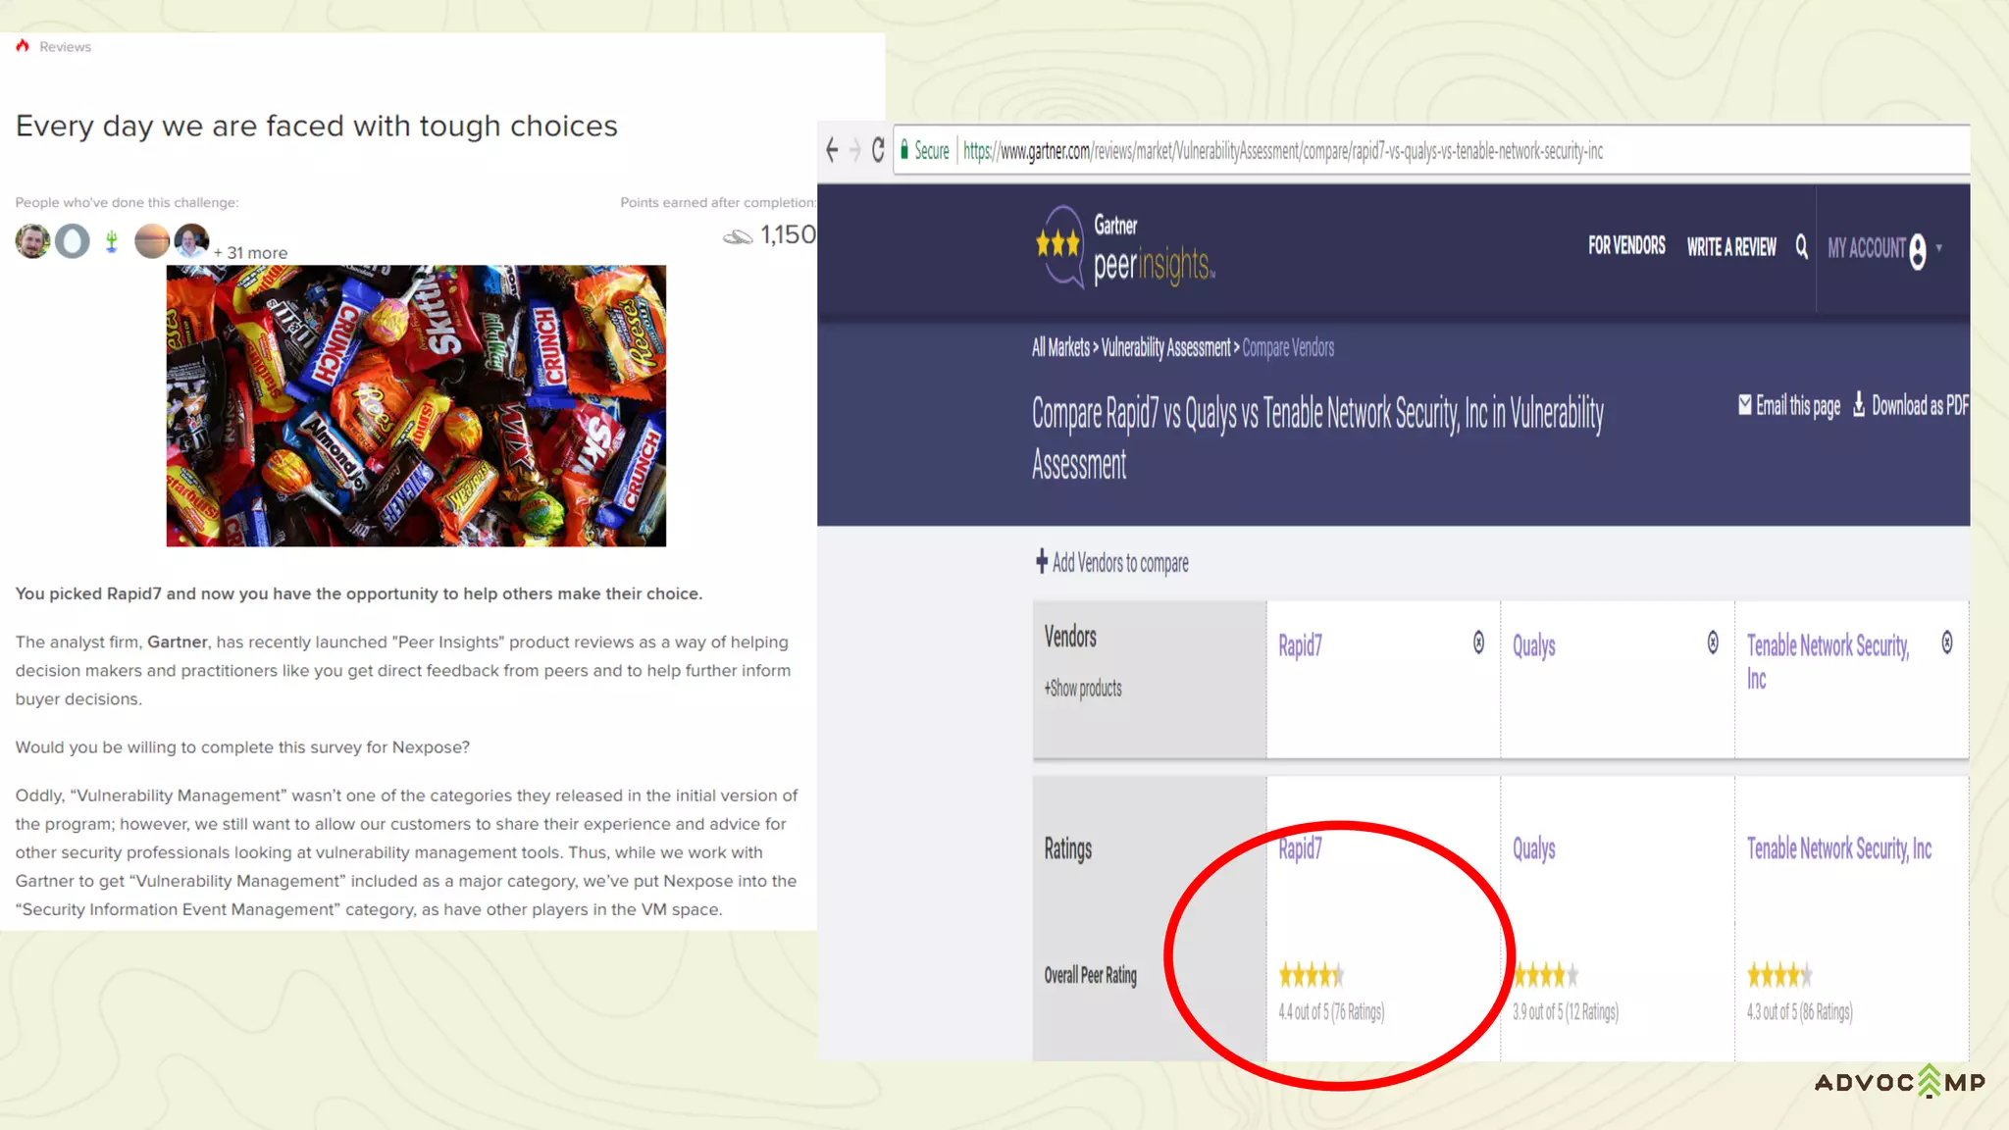Click Add Vendors to compare

pyautogui.click(x=1112, y=563)
